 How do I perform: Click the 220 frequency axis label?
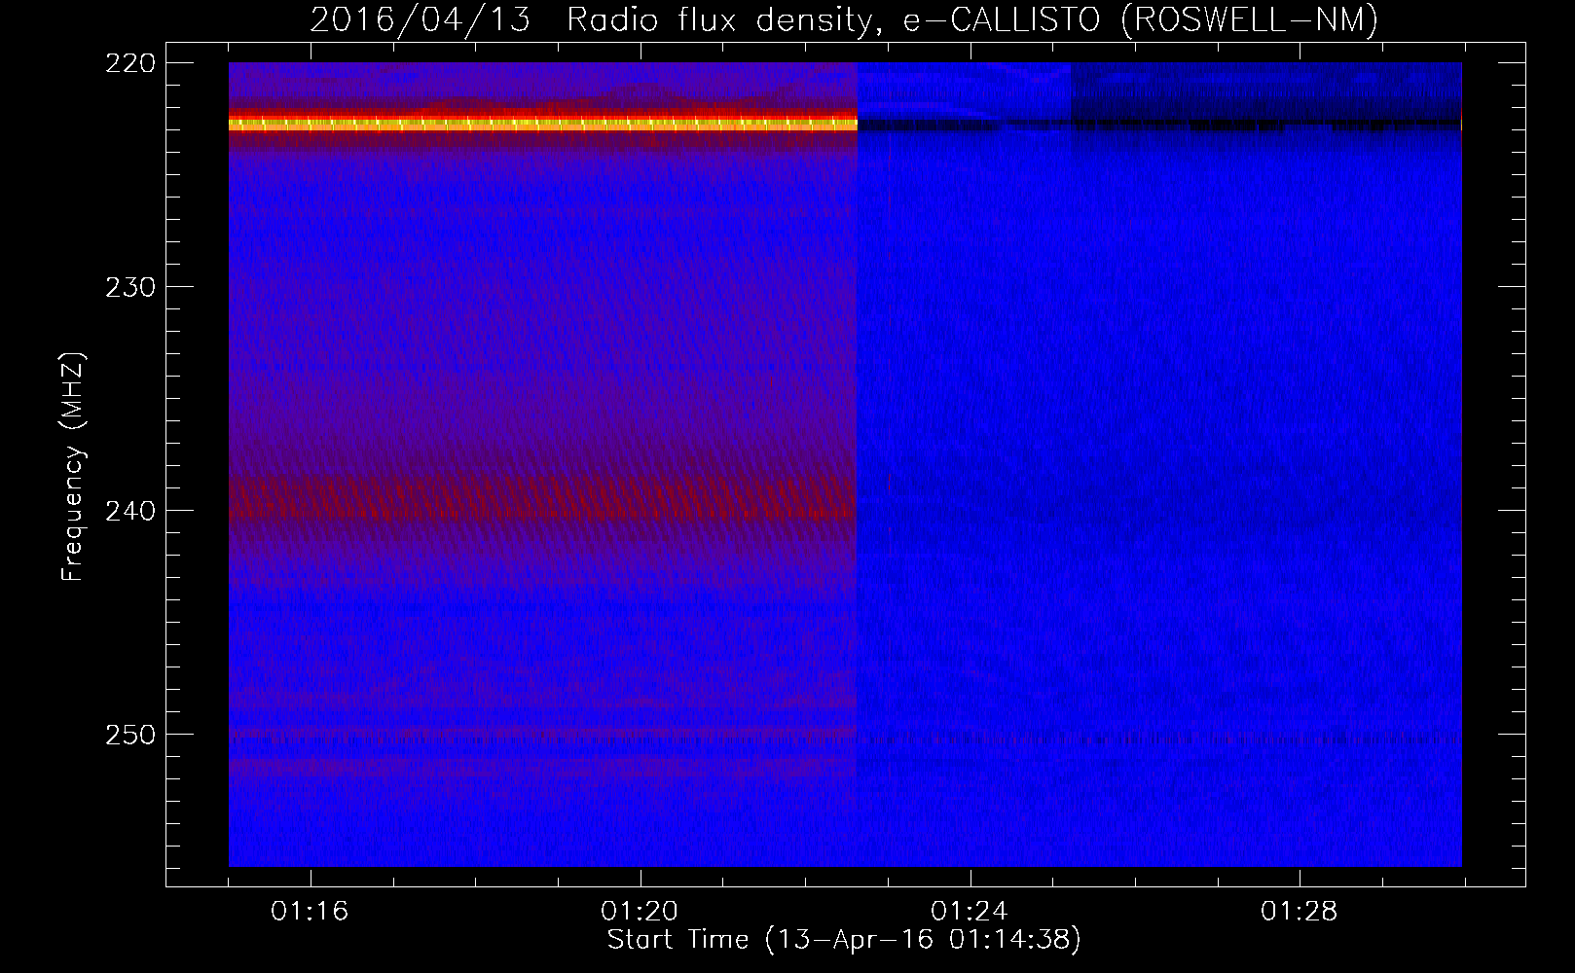130,63
